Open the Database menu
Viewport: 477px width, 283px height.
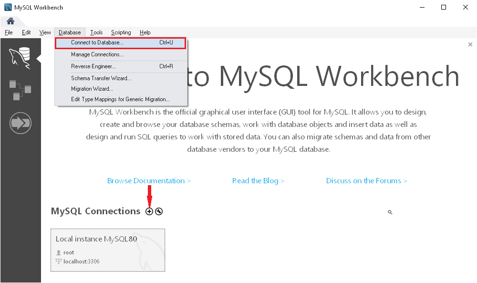click(70, 32)
